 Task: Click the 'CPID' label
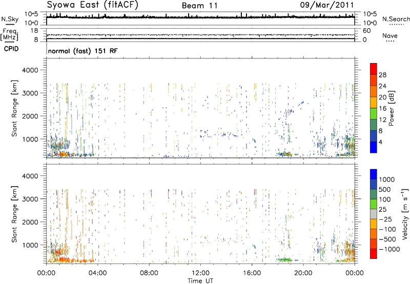pyautogui.click(x=11, y=49)
